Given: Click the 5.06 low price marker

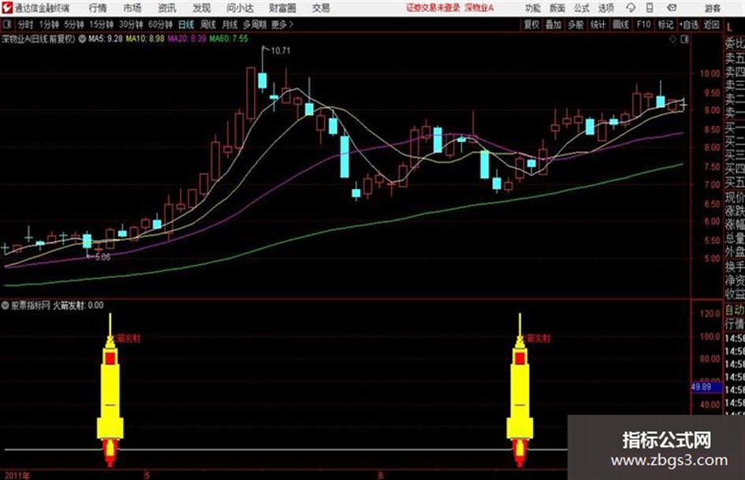Looking at the screenshot, I should pos(102,257).
